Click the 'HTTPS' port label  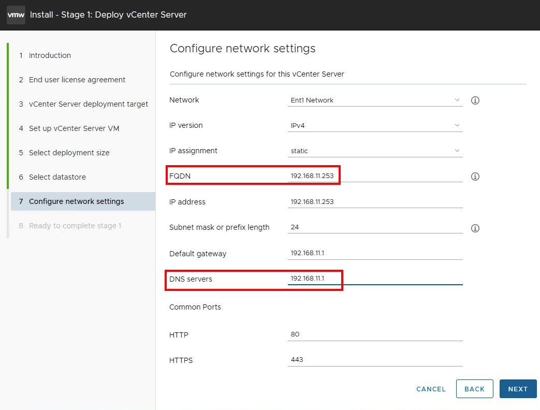click(181, 360)
